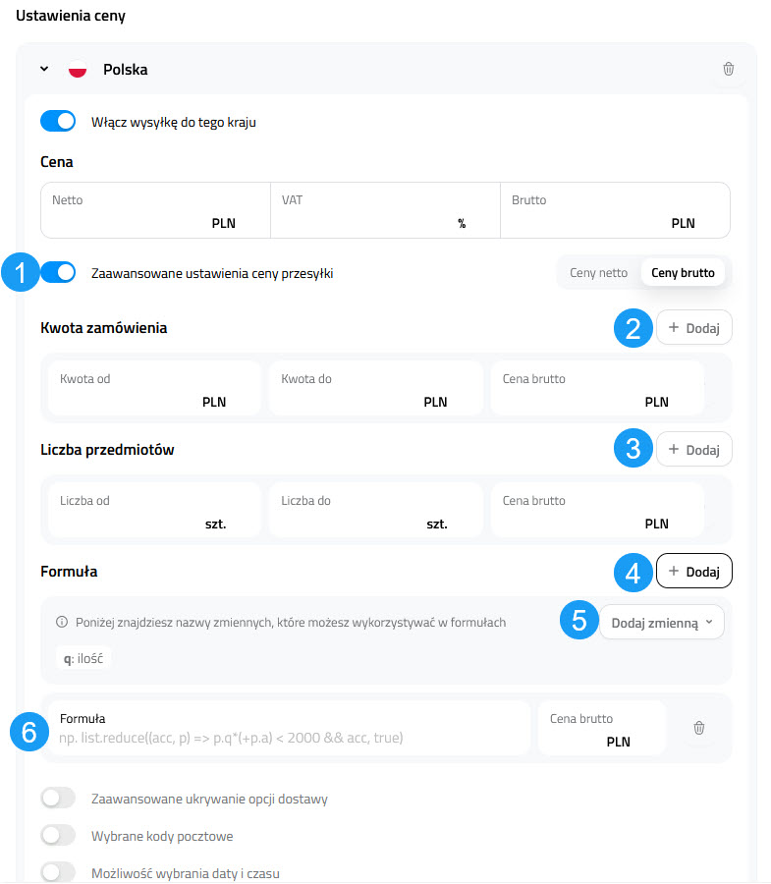The height and width of the screenshot is (884, 771).
Task: Collapse the Polska section chevron
Action: coord(44,69)
